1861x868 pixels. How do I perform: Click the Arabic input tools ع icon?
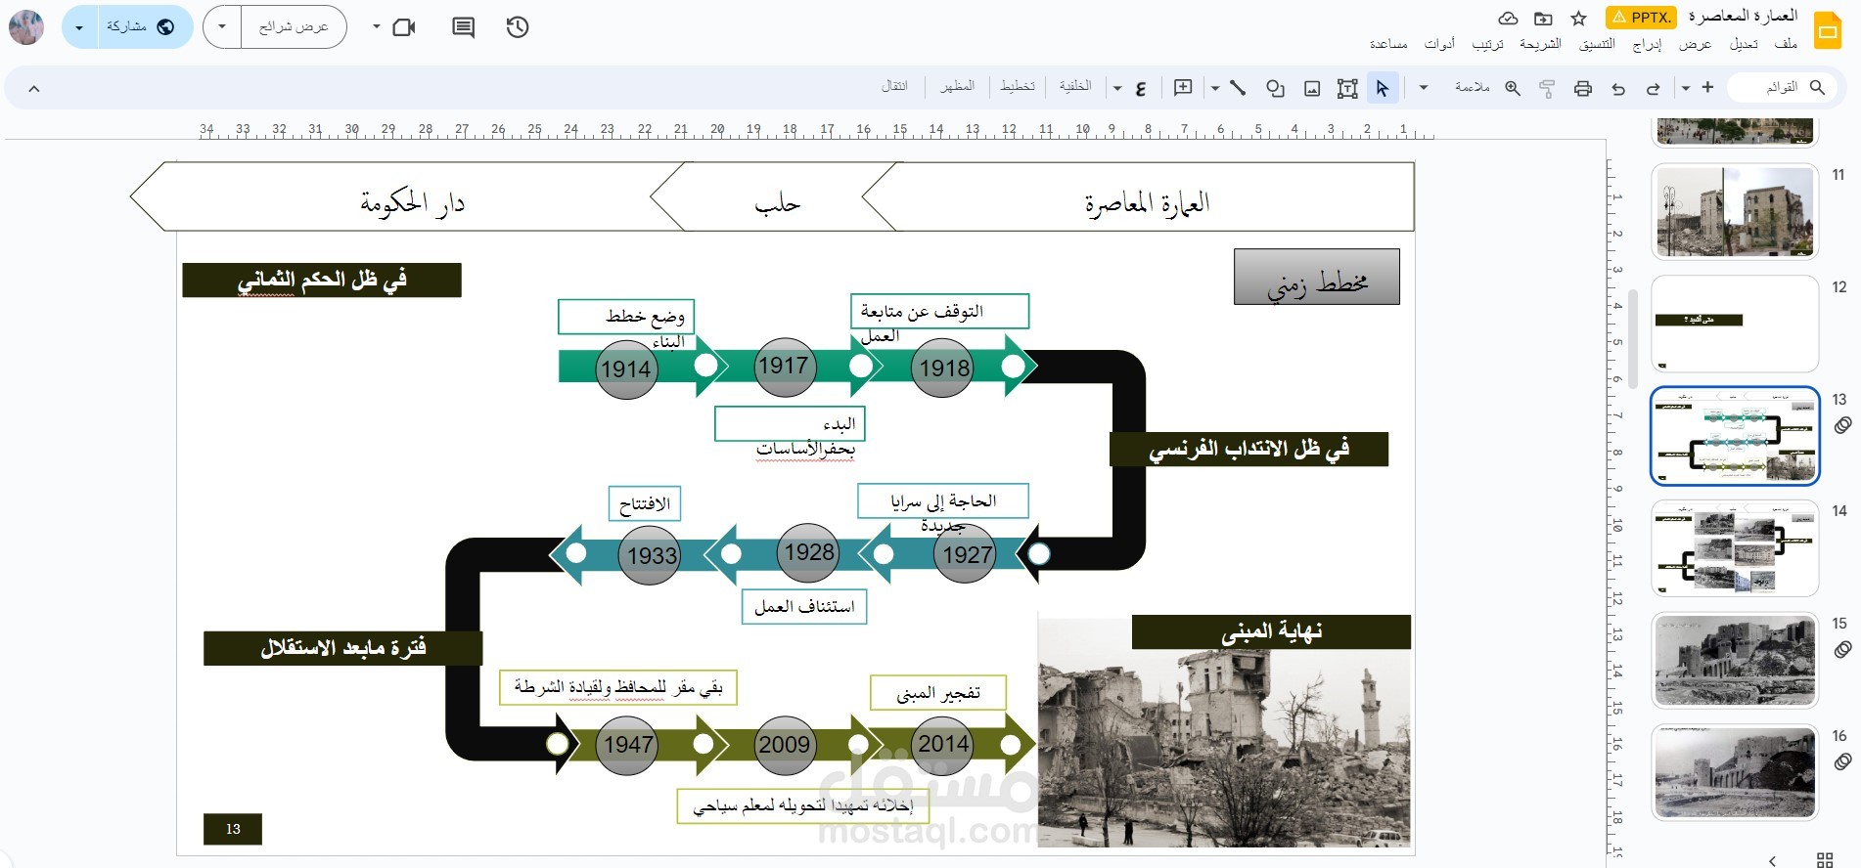pyautogui.click(x=1141, y=88)
